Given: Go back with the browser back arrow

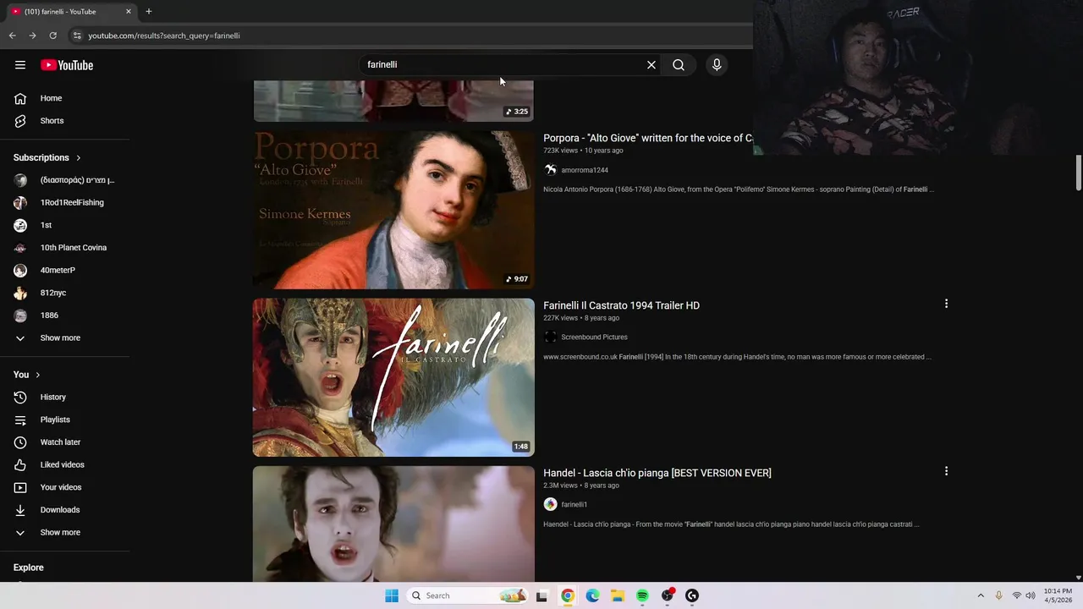Looking at the screenshot, I should click(12, 36).
